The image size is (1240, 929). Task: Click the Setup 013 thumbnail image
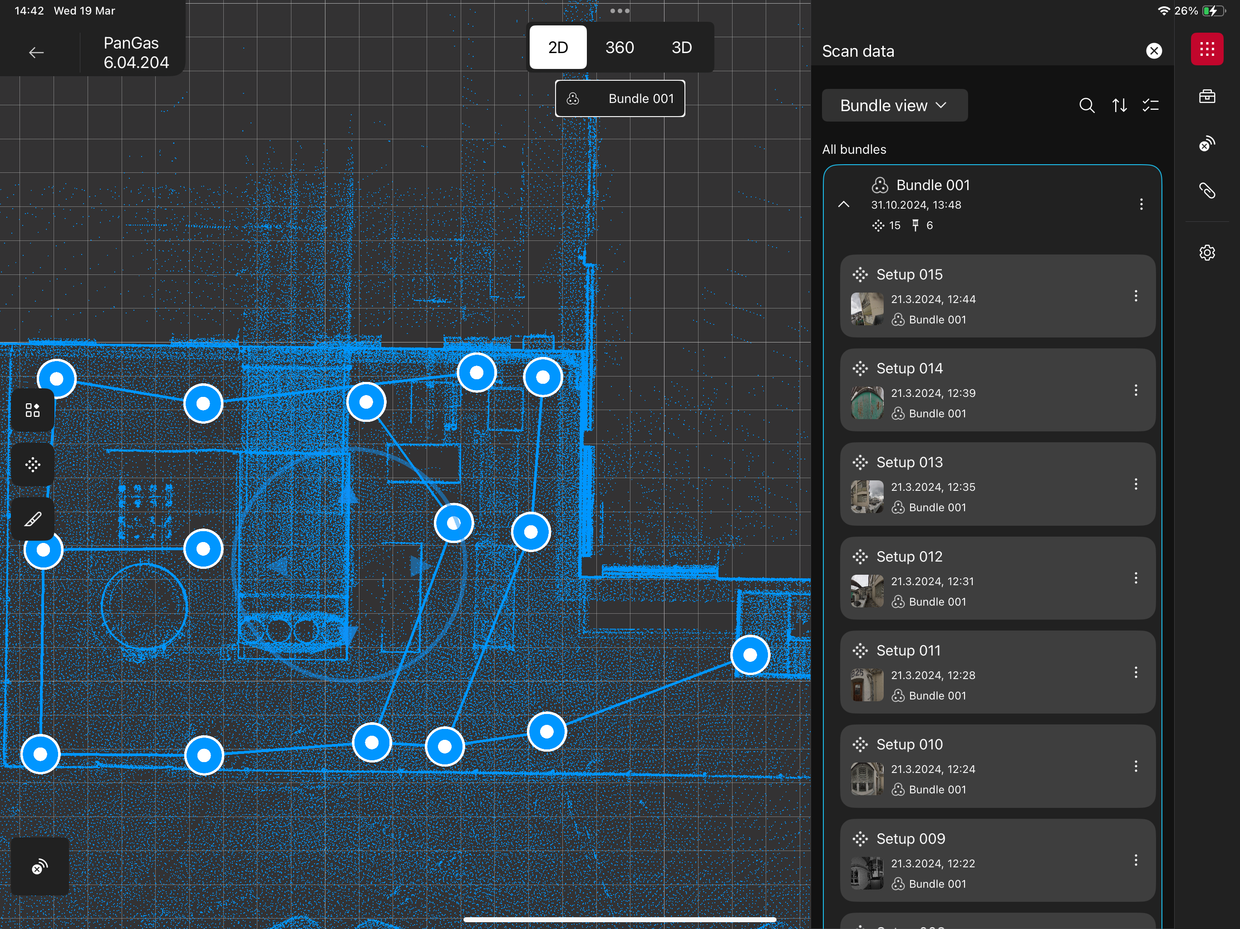[866, 496]
